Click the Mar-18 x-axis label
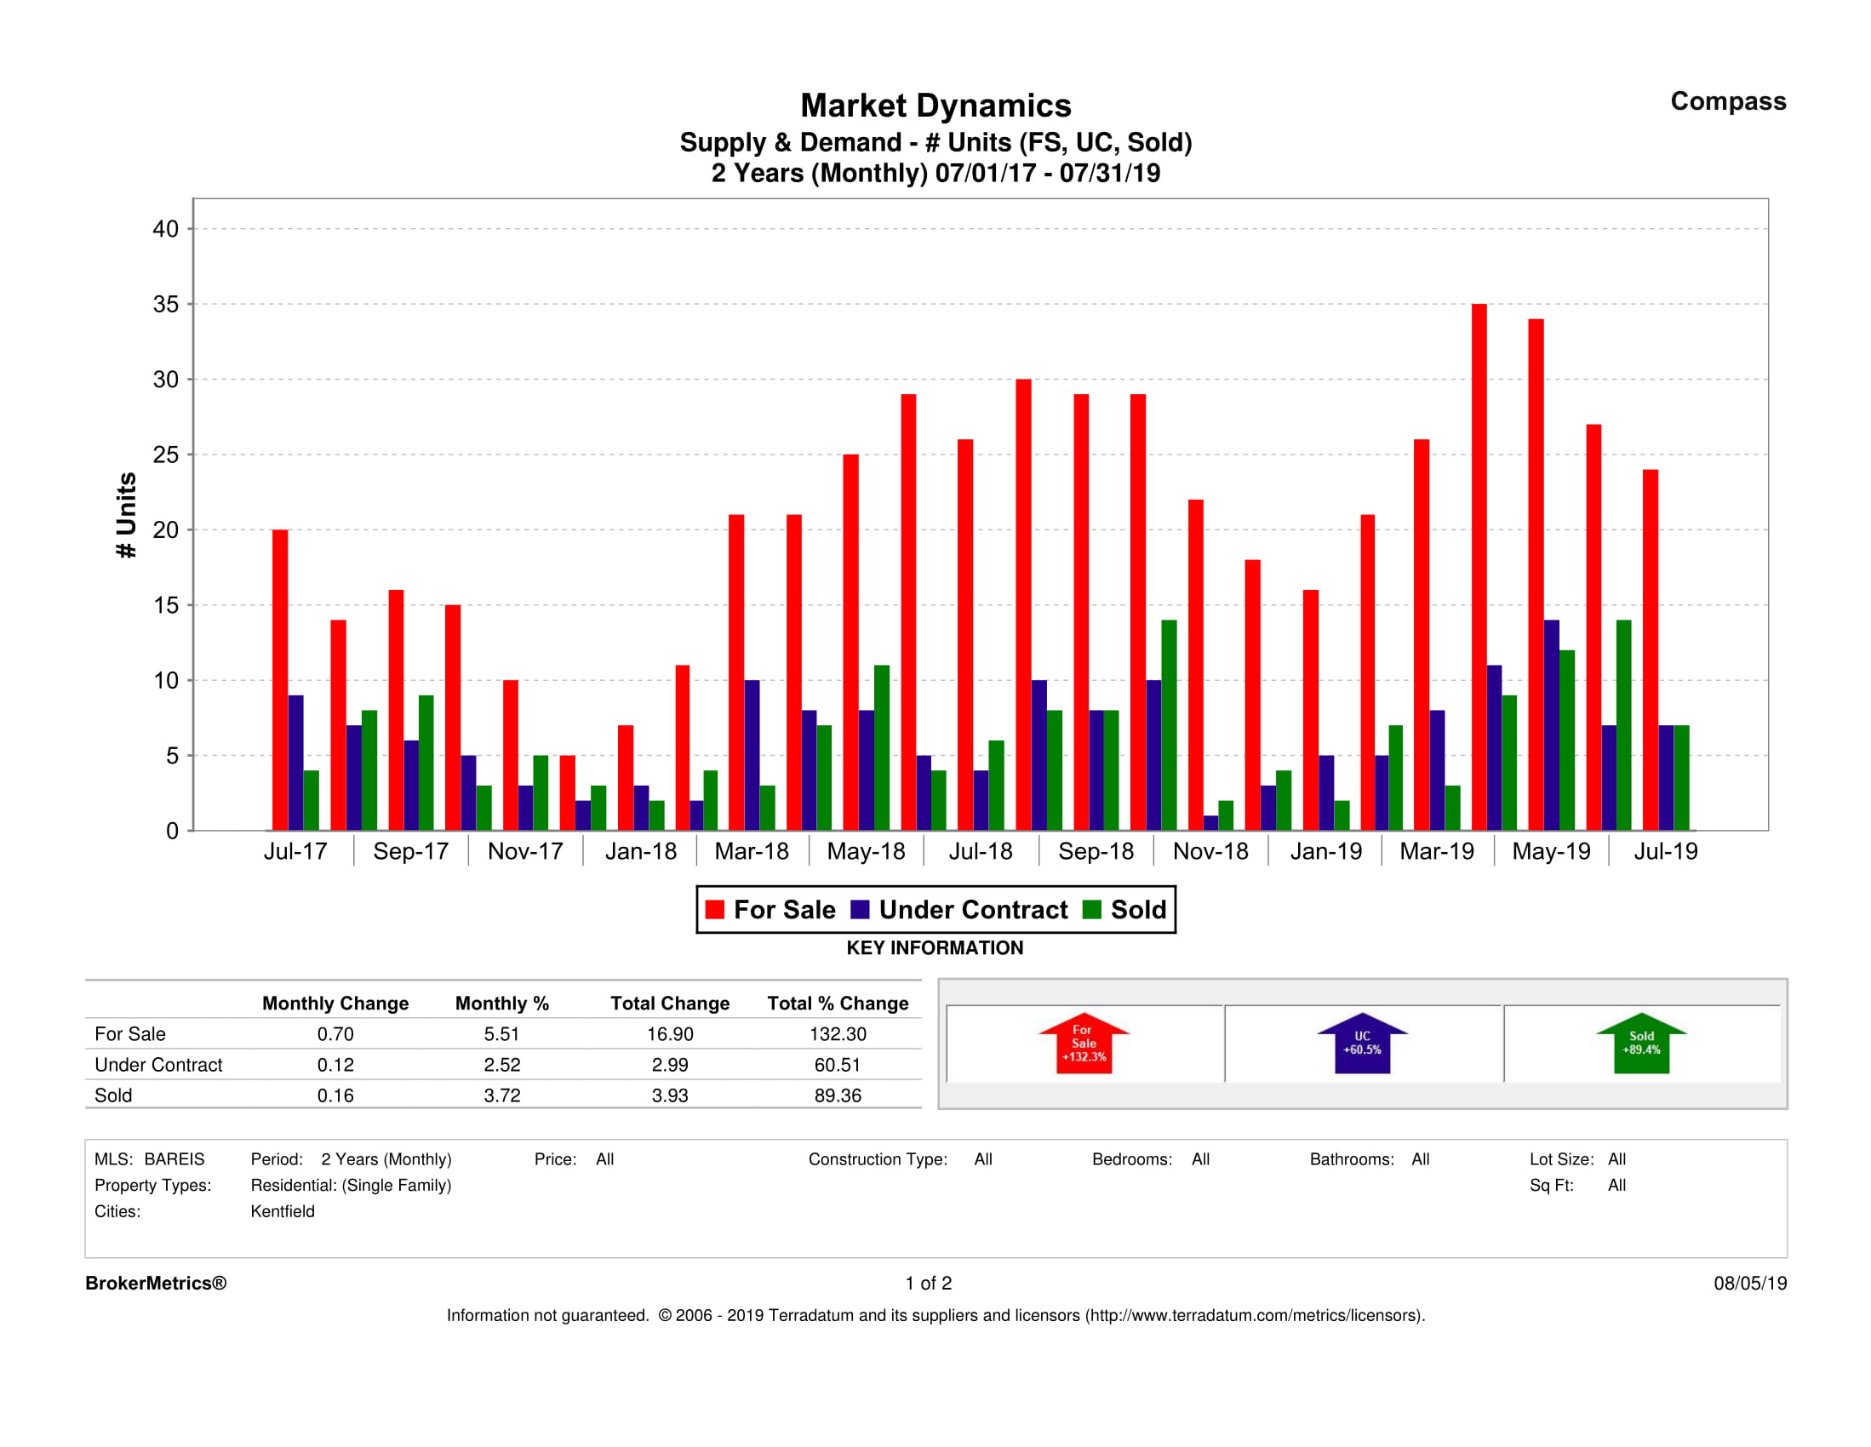Image resolution: width=1871 pixels, height=1447 pixels. point(752,851)
